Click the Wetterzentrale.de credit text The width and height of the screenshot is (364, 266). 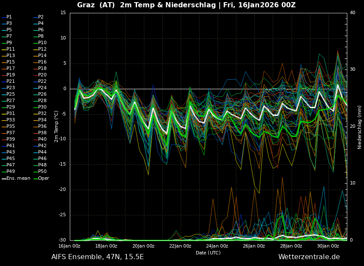tap(309, 257)
